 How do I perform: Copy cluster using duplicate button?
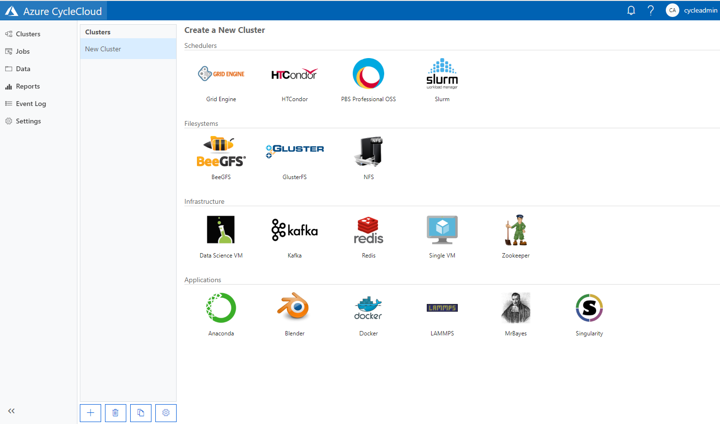pos(141,413)
